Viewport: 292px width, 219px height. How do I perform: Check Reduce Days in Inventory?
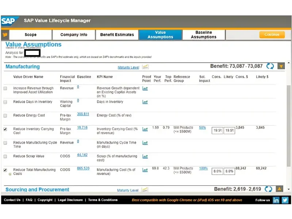pyautogui.click(x=5, y=102)
